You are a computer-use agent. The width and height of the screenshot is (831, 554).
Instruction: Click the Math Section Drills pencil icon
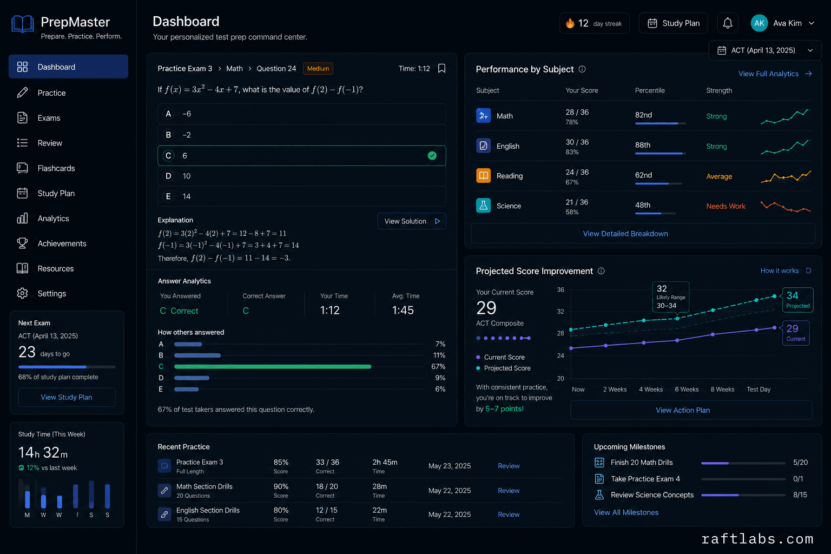[164, 490]
